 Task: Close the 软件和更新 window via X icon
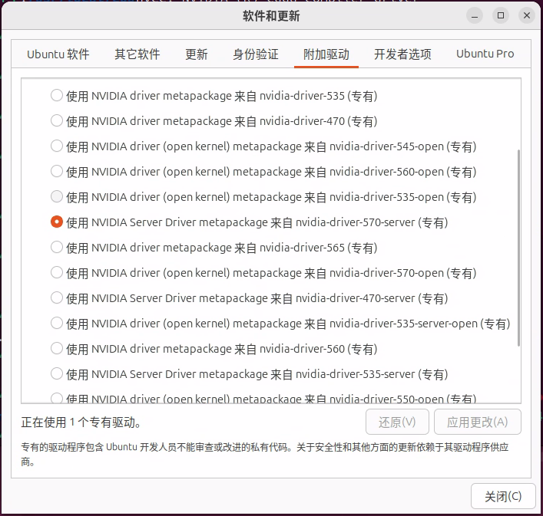click(x=527, y=15)
